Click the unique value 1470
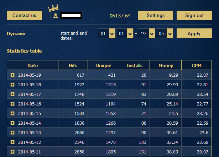The height and width of the screenshot is (157, 219). pyautogui.click(x=111, y=142)
